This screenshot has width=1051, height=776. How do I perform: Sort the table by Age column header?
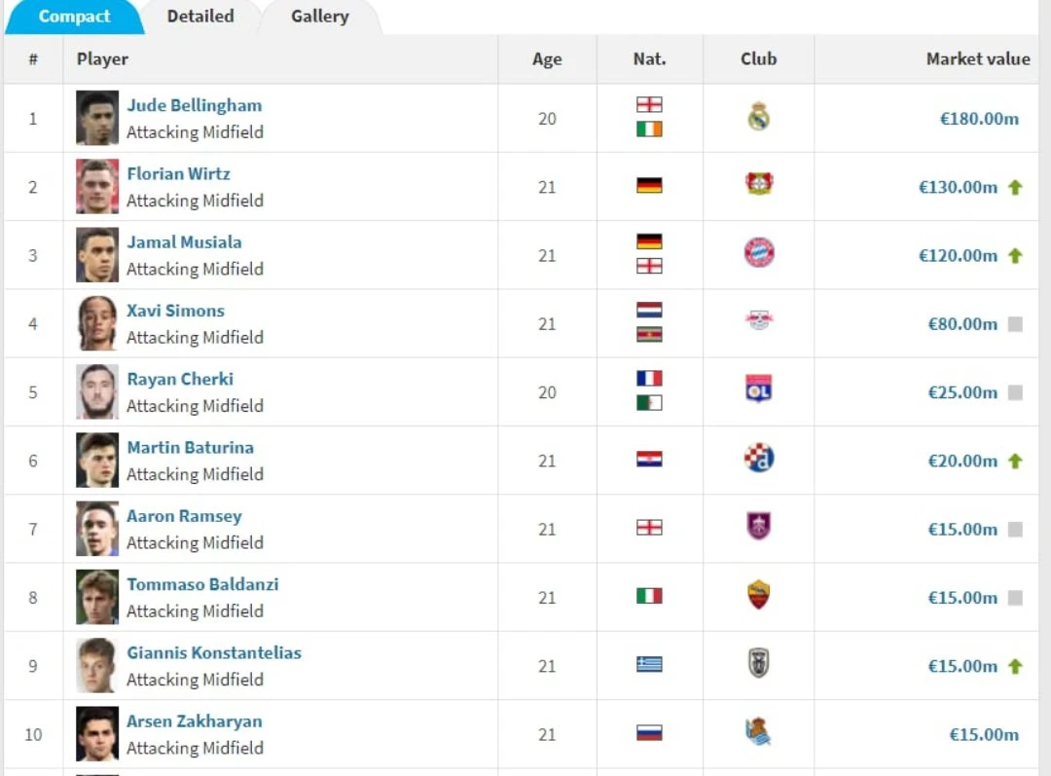click(547, 59)
